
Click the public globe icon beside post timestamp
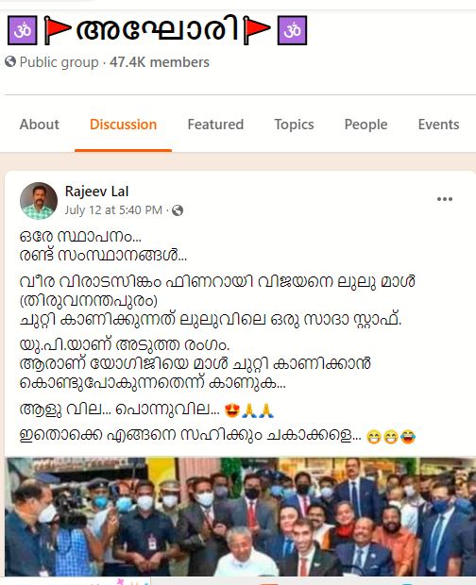point(178,210)
